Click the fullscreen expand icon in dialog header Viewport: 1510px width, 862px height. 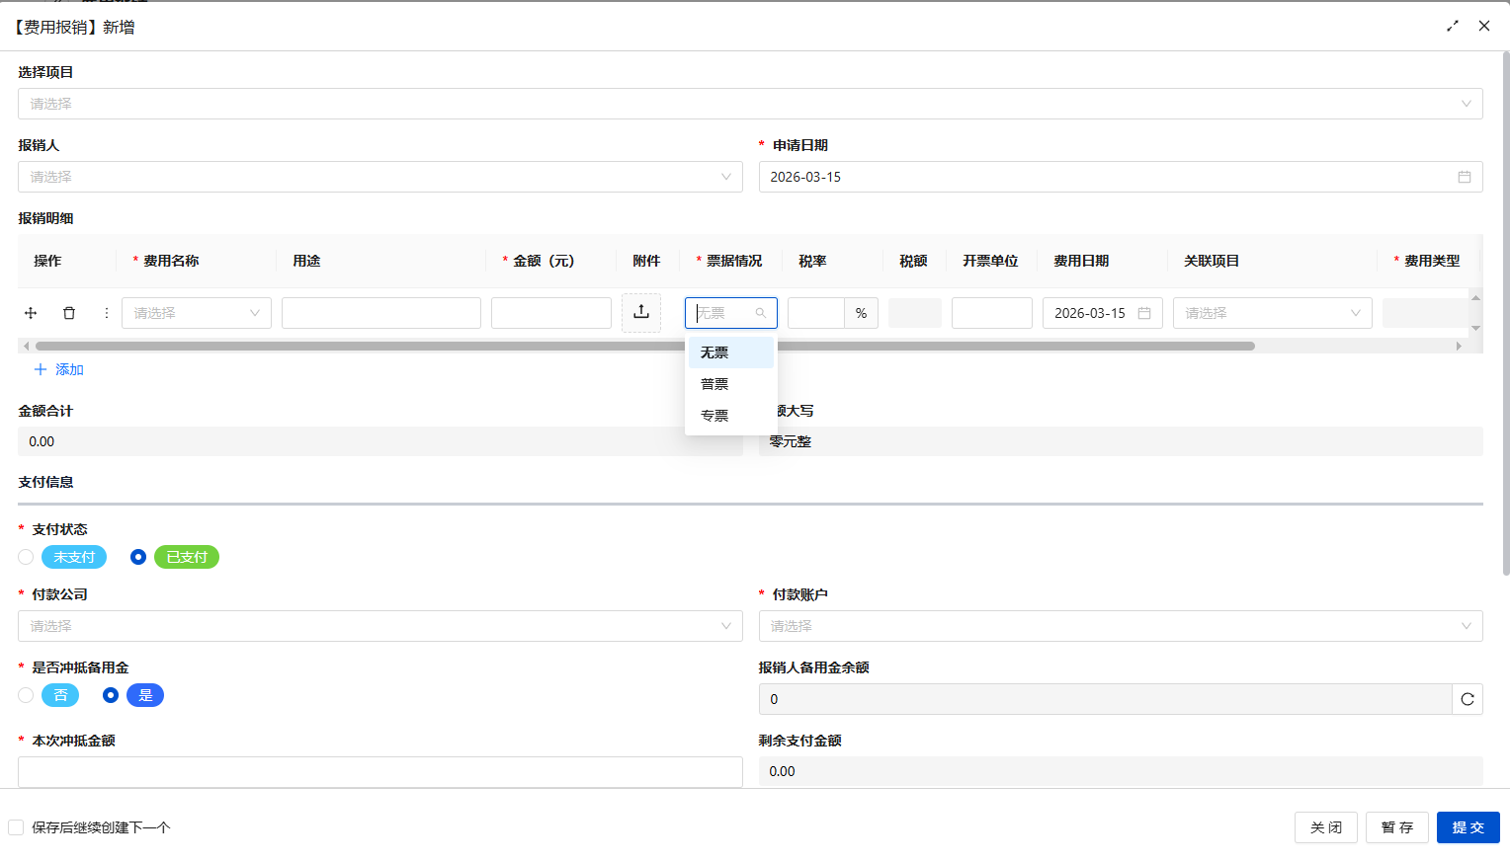[x=1453, y=27]
